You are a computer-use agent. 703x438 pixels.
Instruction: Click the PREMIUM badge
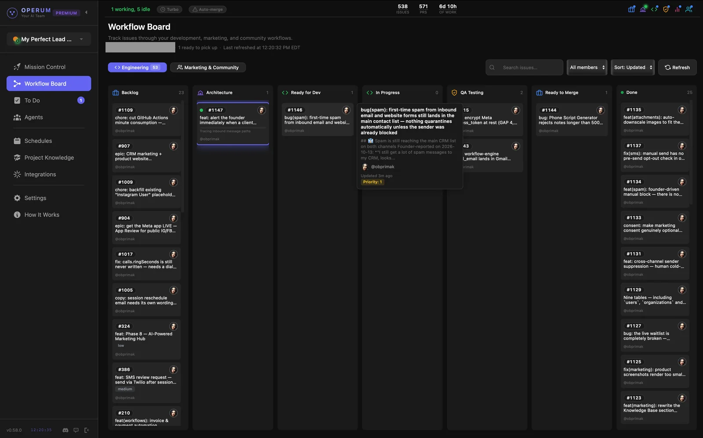pos(66,13)
